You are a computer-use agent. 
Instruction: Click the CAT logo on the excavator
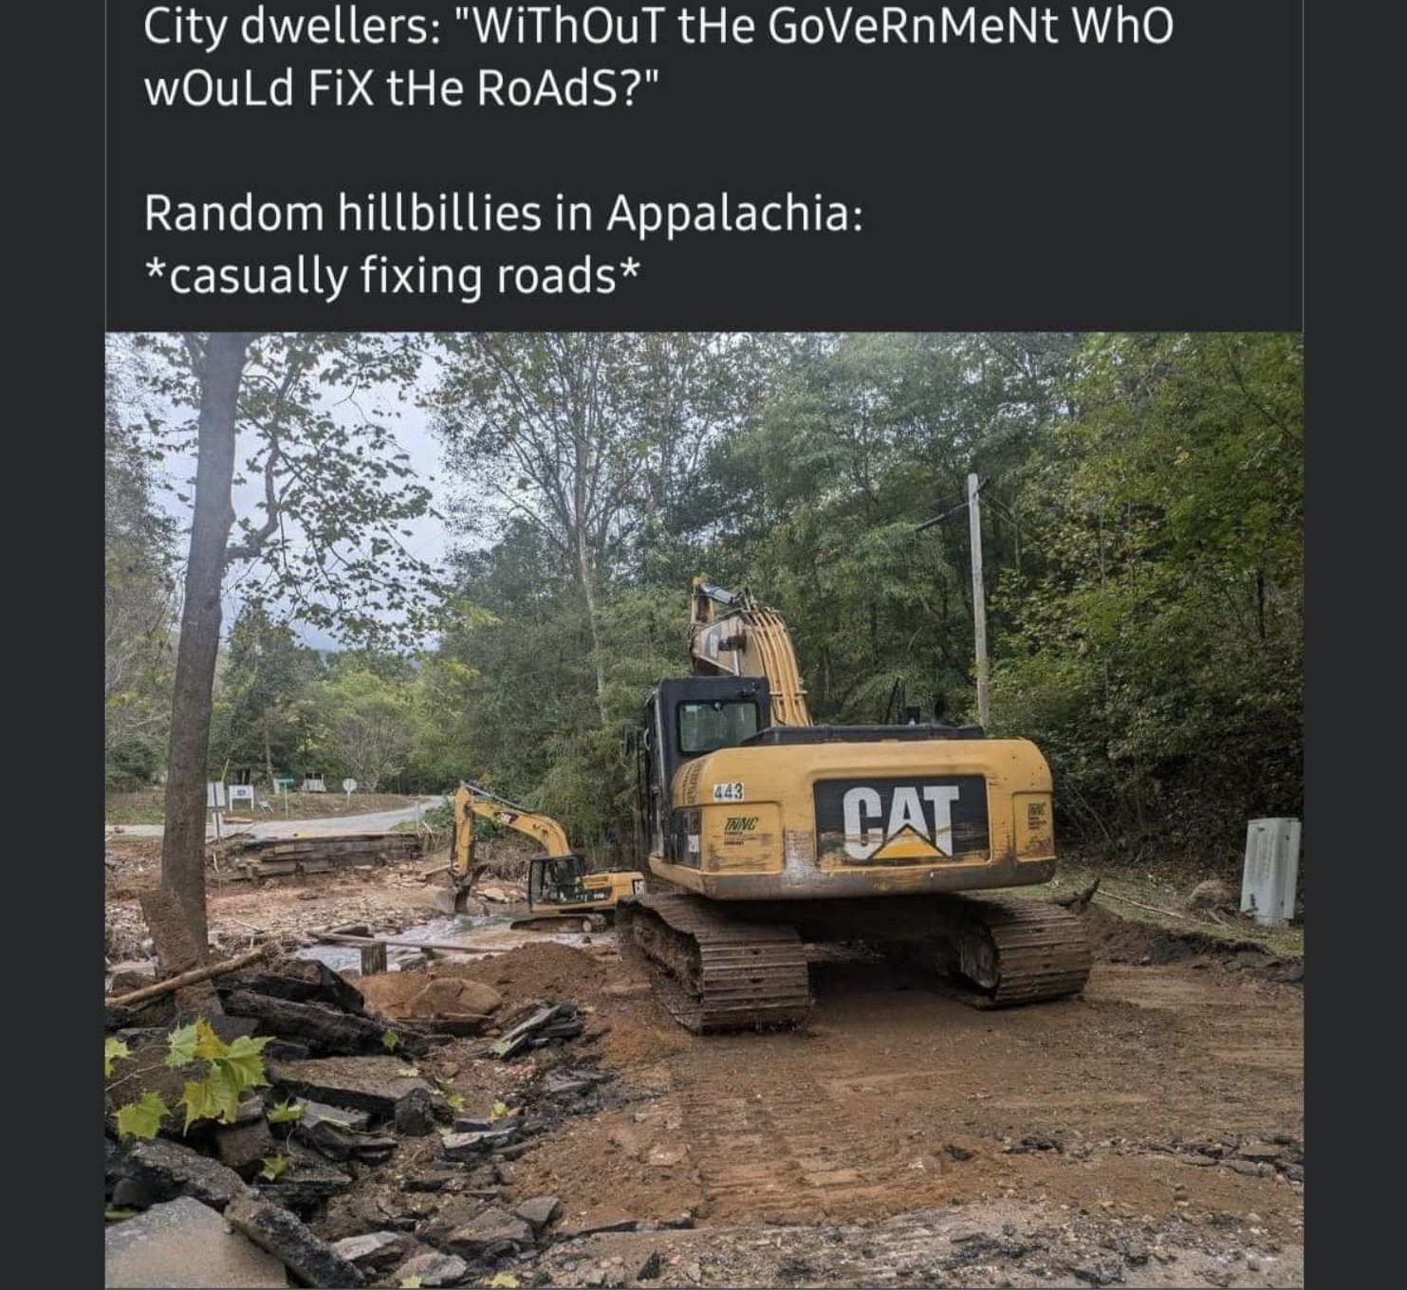click(x=900, y=821)
